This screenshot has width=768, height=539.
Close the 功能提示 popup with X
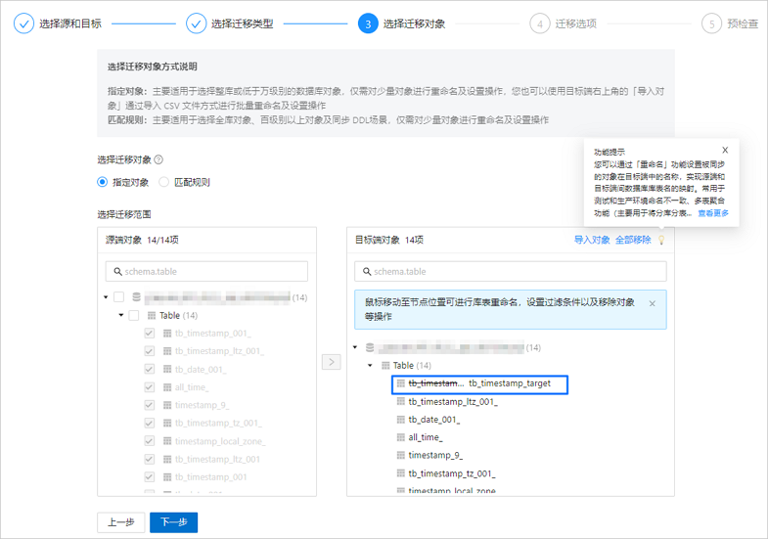pyautogui.click(x=725, y=150)
